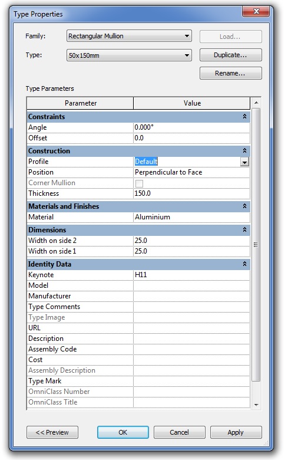Open the Profile Default dropdown arrow

click(244, 162)
